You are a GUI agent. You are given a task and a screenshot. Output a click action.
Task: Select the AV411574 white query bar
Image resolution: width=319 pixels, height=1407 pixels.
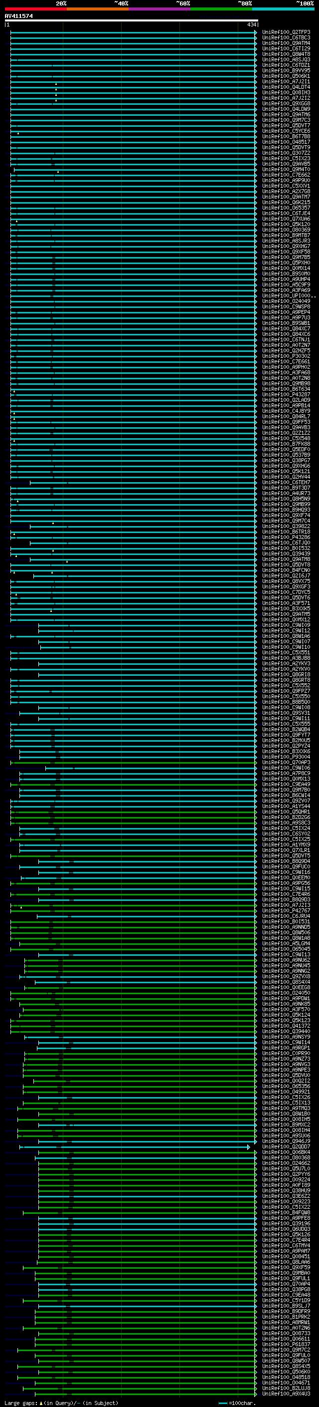pyautogui.click(x=132, y=21)
